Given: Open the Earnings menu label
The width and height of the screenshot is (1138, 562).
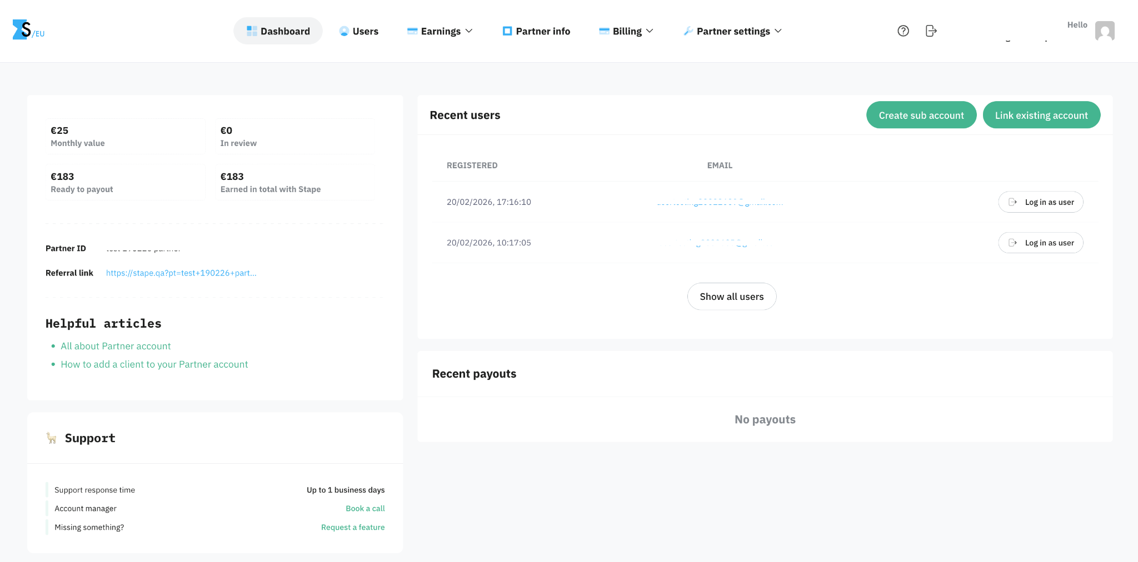Looking at the screenshot, I should pos(441,31).
